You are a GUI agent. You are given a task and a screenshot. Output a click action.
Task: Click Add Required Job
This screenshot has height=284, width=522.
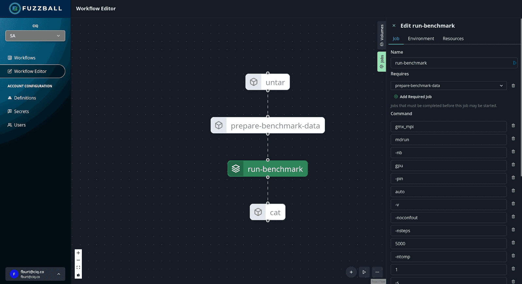(413, 97)
